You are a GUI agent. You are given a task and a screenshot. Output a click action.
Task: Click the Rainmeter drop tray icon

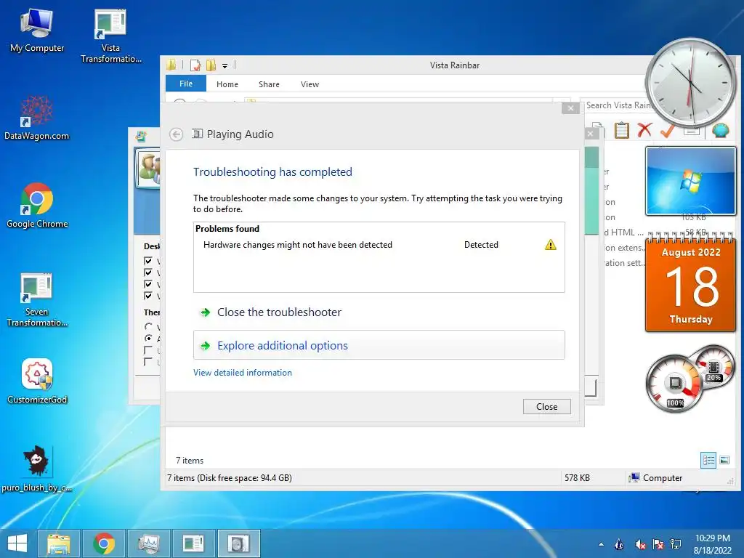[x=619, y=544]
